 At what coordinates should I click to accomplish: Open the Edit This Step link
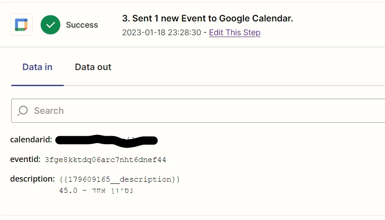point(234,33)
